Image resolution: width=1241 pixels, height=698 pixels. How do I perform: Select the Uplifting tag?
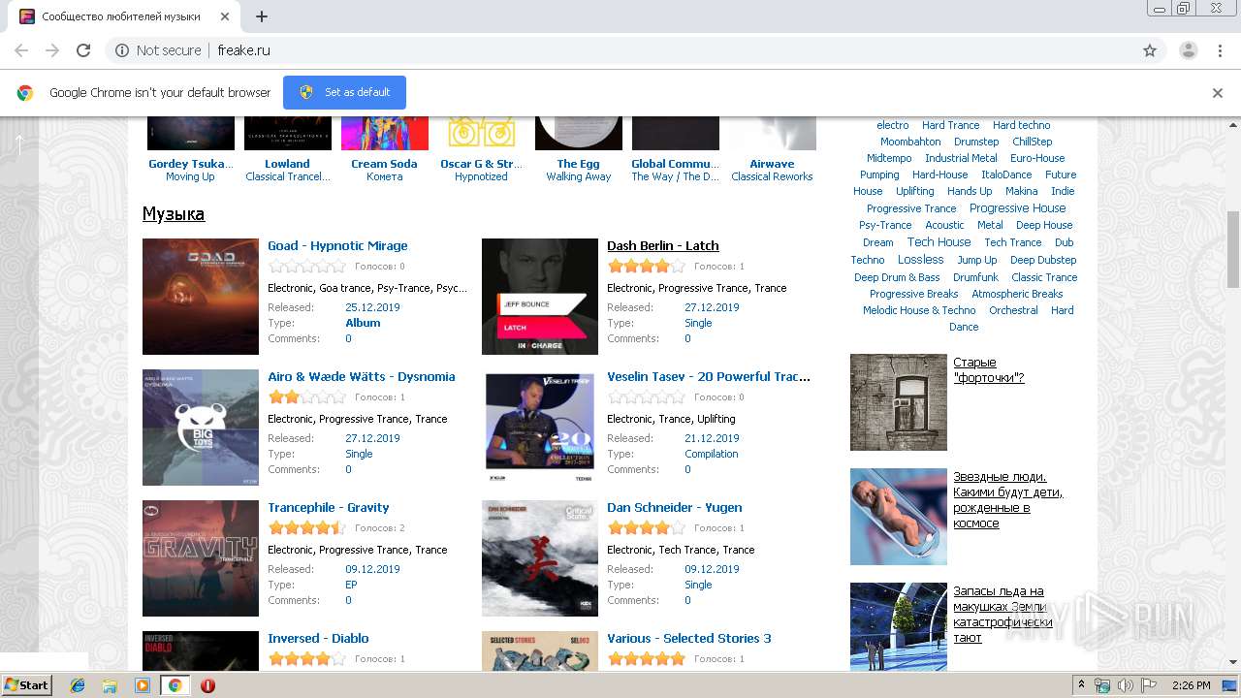click(x=914, y=191)
